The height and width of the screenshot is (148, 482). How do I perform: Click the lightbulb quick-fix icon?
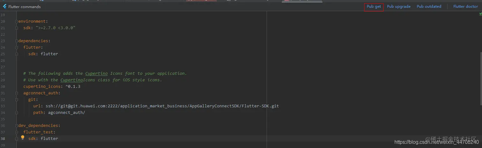pyautogui.click(x=23, y=138)
